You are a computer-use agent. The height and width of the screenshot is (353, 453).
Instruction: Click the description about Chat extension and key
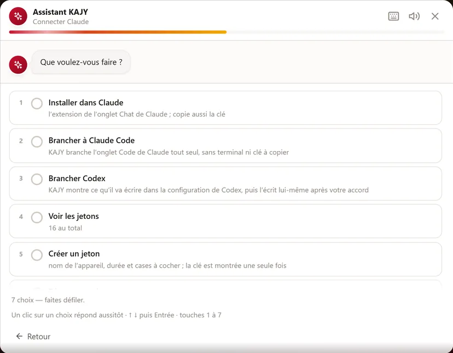(x=137, y=114)
